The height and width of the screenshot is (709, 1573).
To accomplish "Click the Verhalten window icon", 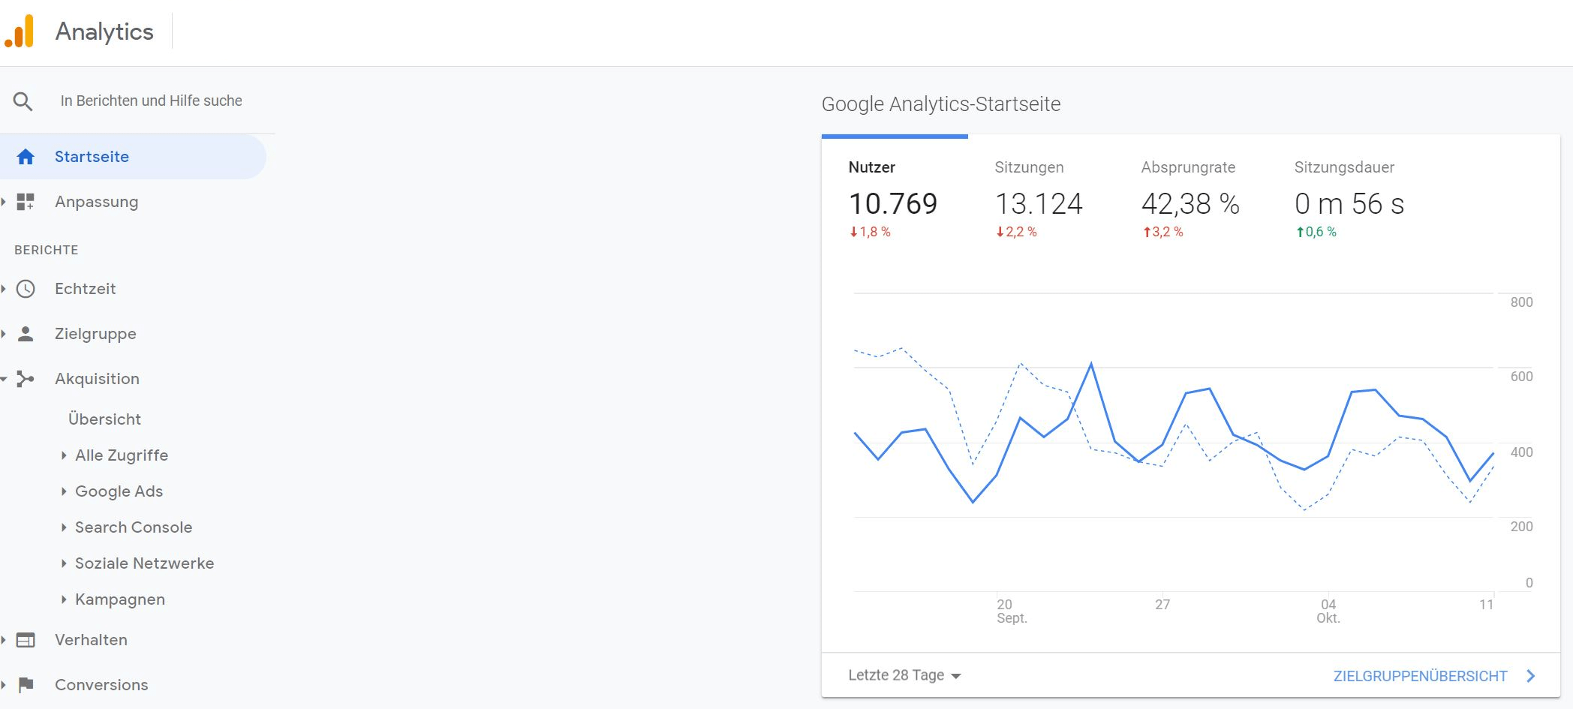I will click(x=26, y=640).
